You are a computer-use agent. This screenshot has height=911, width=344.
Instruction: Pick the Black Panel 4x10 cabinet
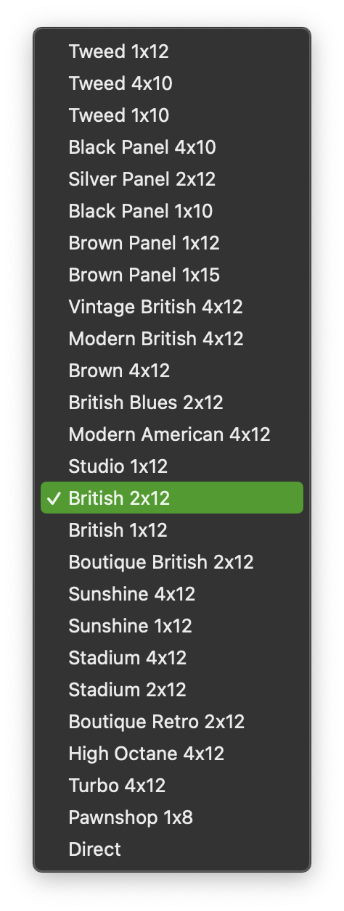[x=172, y=147]
